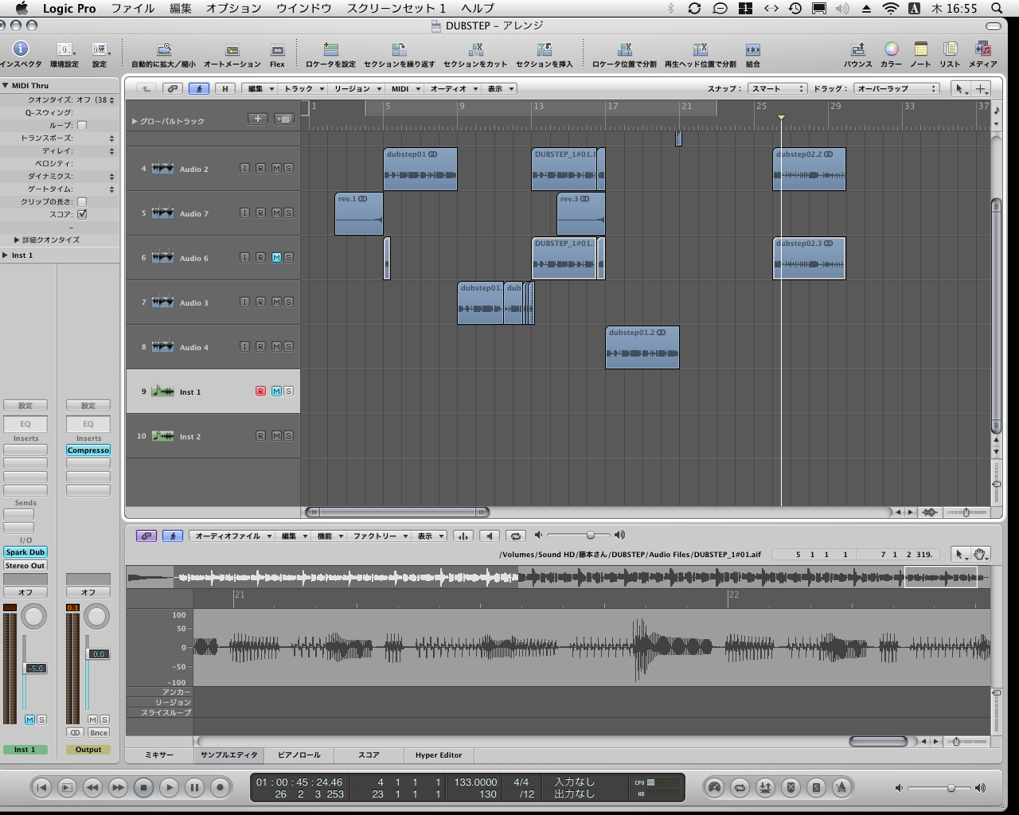
Task: Open the ノート notes icon
Action: pos(921,49)
